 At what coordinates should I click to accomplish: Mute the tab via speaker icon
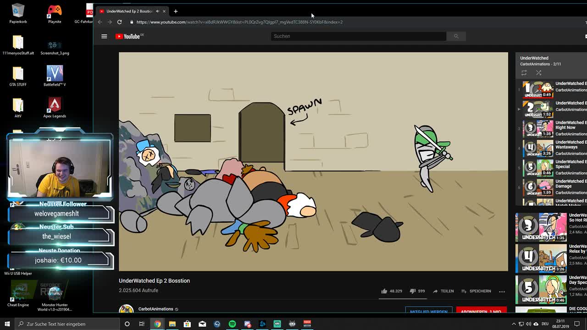[157, 11]
